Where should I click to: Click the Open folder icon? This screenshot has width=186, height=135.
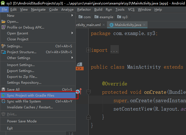click(3, 22)
